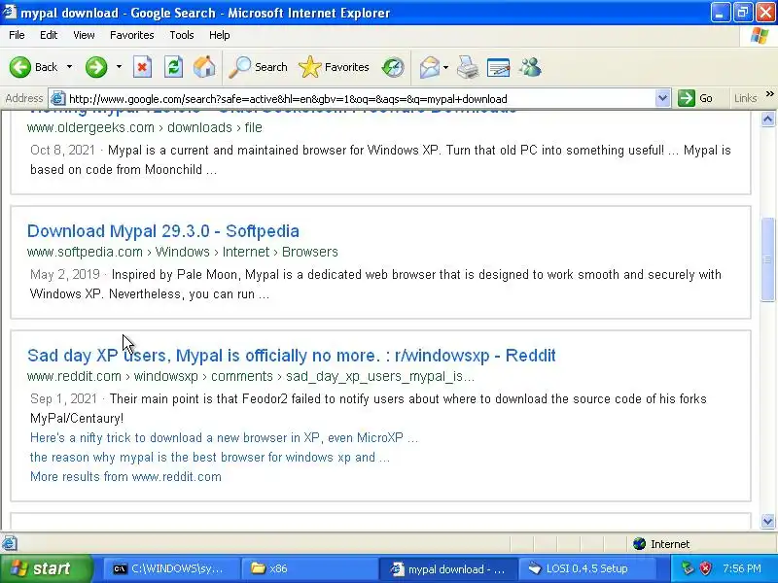Click the www.oldergeeks.com breadcrumb text

(x=90, y=127)
